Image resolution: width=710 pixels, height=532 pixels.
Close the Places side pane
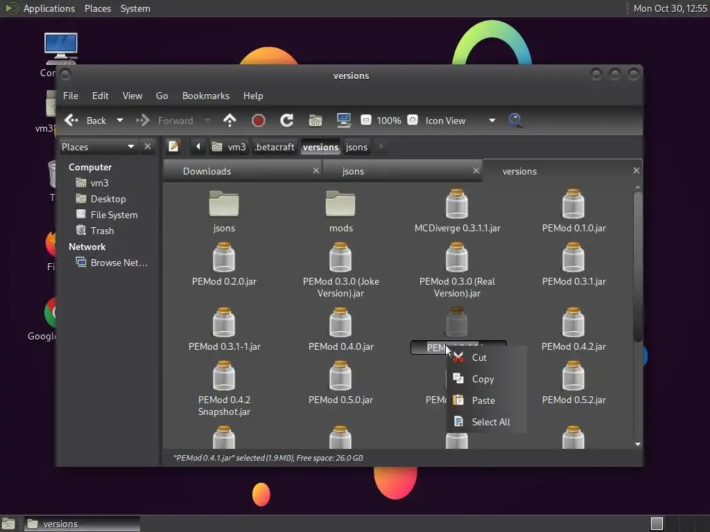click(148, 146)
